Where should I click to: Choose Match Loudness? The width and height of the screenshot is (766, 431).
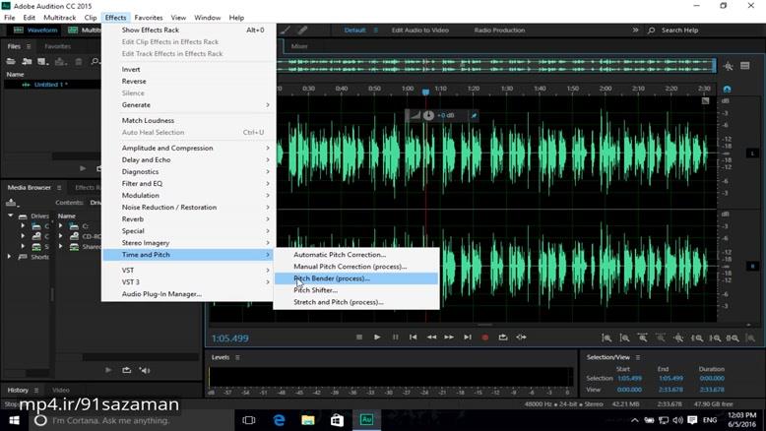tap(189, 120)
